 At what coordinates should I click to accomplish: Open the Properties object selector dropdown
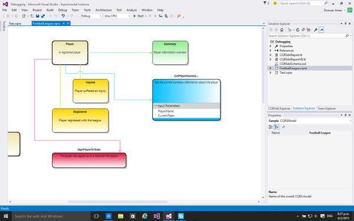point(350,121)
